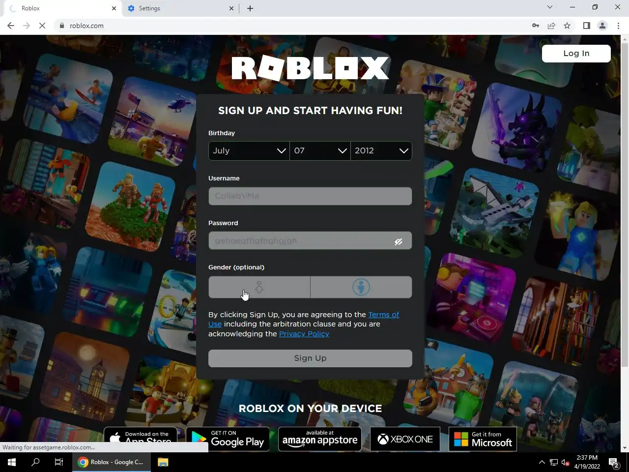Open the taskbar clock and date

pos(587,462)
